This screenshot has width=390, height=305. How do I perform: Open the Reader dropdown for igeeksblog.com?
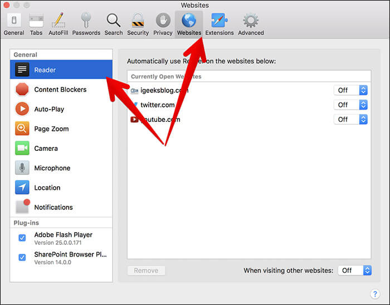point(350,90)
